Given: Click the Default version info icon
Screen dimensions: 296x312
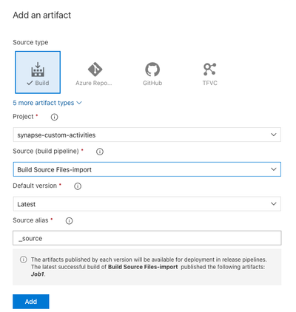Looking at the screenshot, I should pyautogui.click(x=78, y=186).
